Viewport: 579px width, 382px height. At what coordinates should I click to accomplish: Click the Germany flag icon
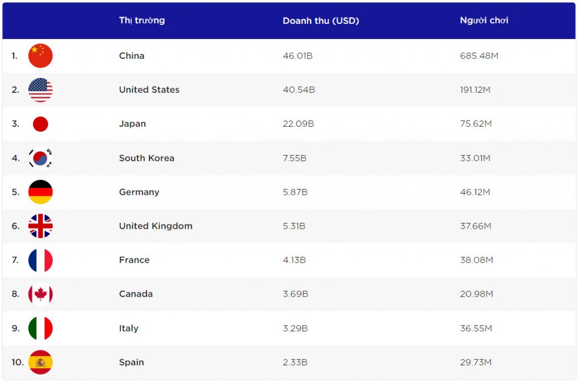tap(40, 192)
